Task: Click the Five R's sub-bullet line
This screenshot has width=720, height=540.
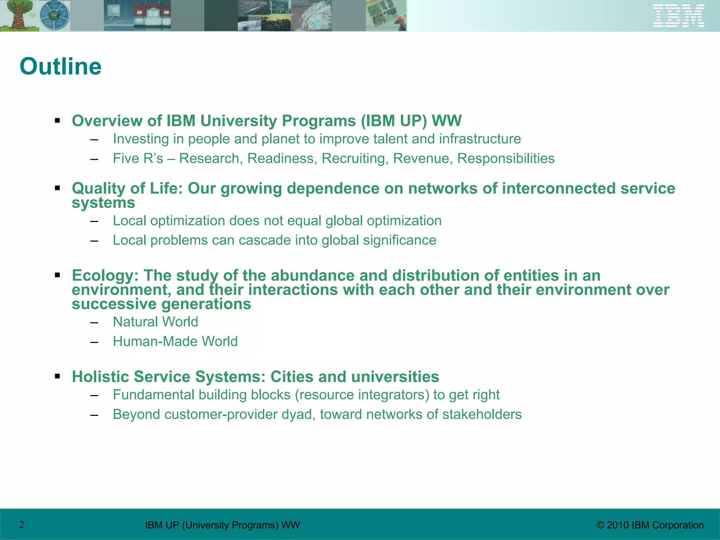Action: click(x=333, y=159)
